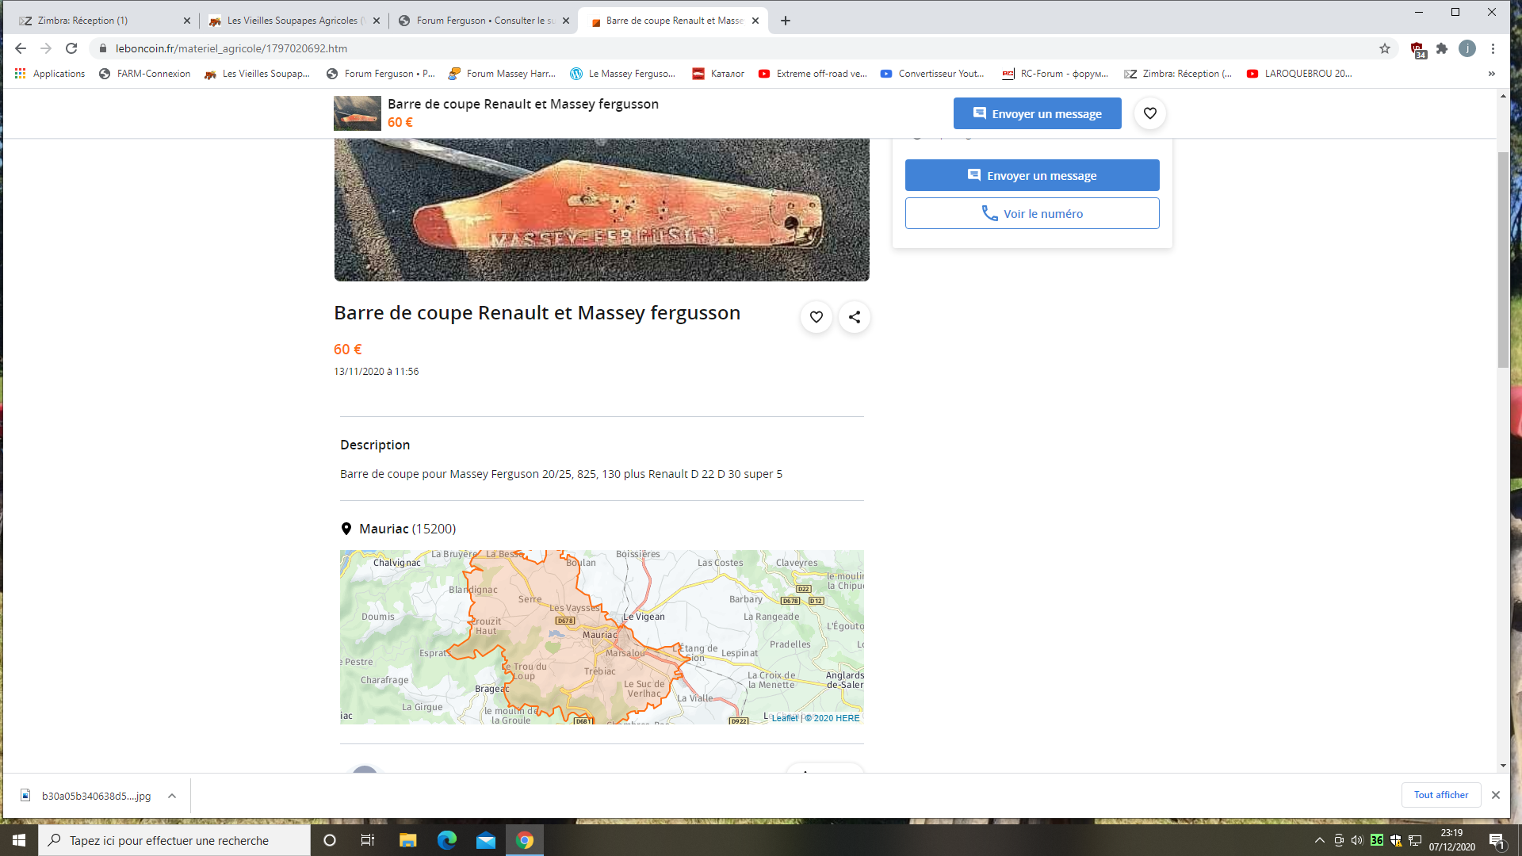Expand the hidden bookmarks overflow chevron

1491,74
